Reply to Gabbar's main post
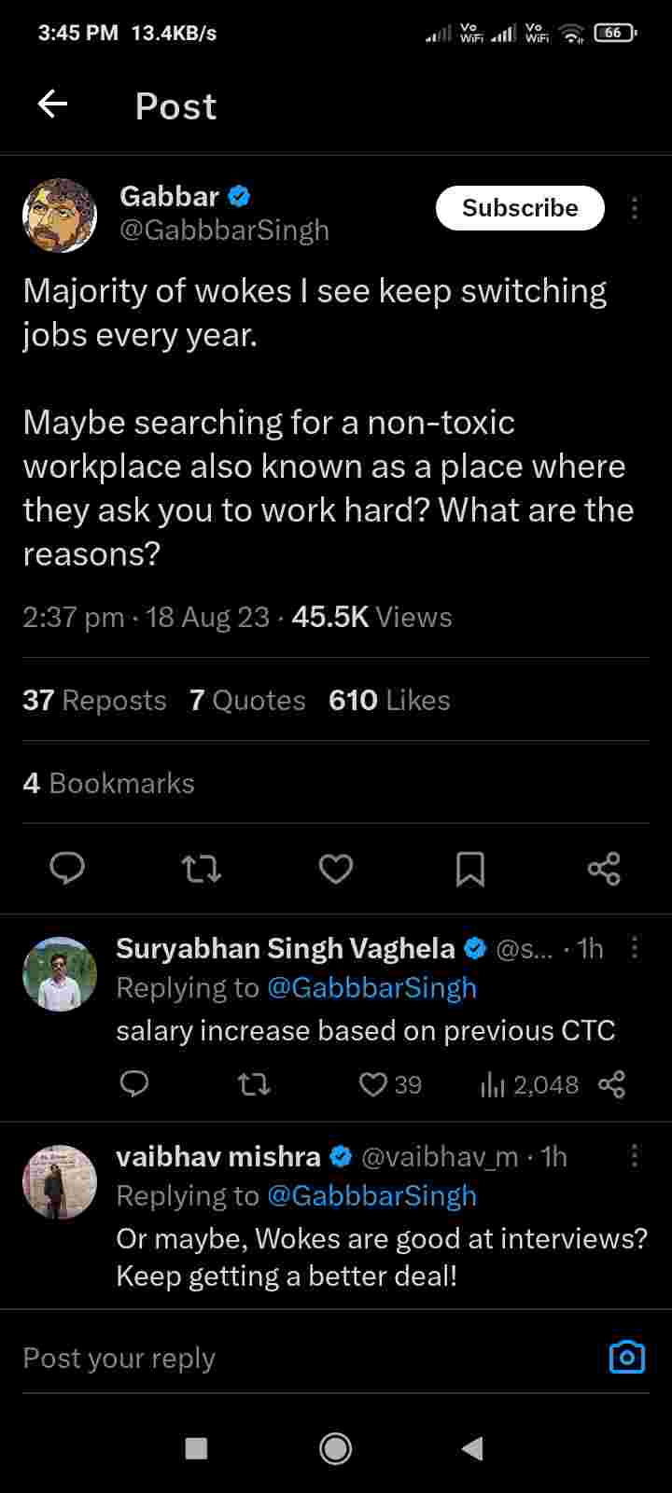The width and height of the screenshot is (672, 1493). click(x=67, y=869)
